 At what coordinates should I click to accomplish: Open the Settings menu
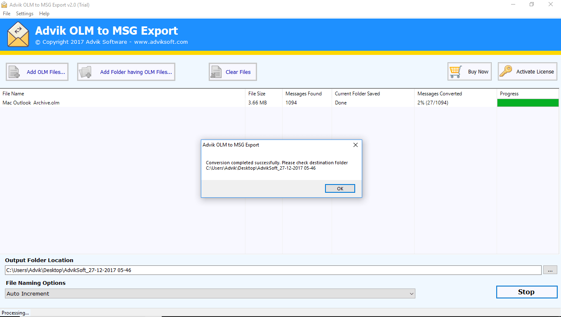(x=25, y=14)
